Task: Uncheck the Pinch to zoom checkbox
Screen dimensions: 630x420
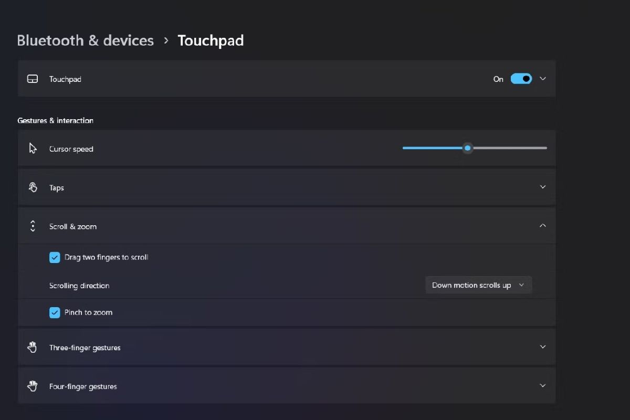Action: [55, 312]
